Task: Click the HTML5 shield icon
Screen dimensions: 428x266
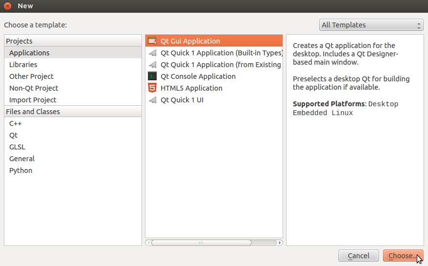Action: 152,88
